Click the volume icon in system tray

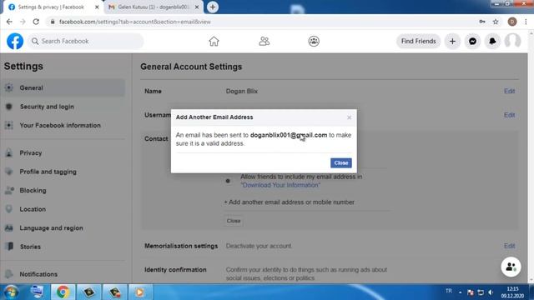[x=491, y=292]
